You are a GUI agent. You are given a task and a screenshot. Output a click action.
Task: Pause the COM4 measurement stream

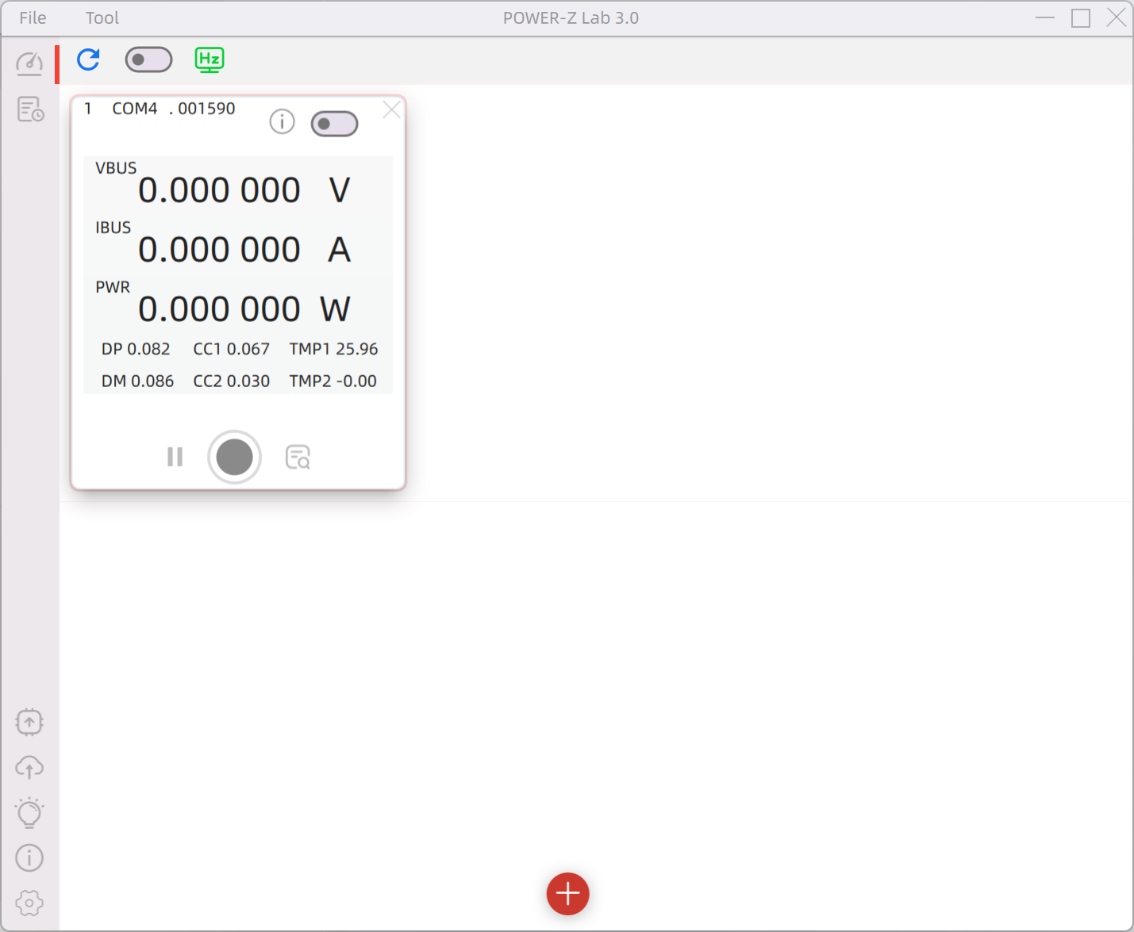pos(175,457)
